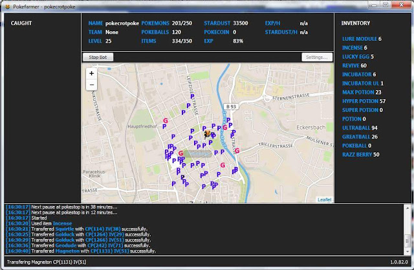
Task: Click the log scrollbar down arrow
Action: (x=407, y=251)
